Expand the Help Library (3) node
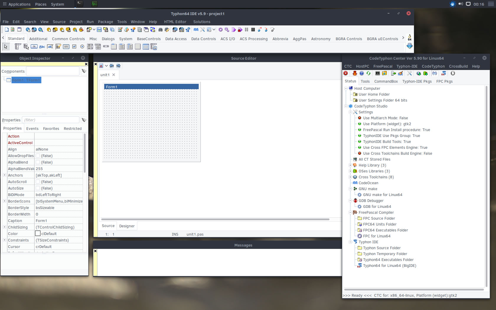Screen dimensions: 496x310 pyautogui.click(x=350, y=165)
